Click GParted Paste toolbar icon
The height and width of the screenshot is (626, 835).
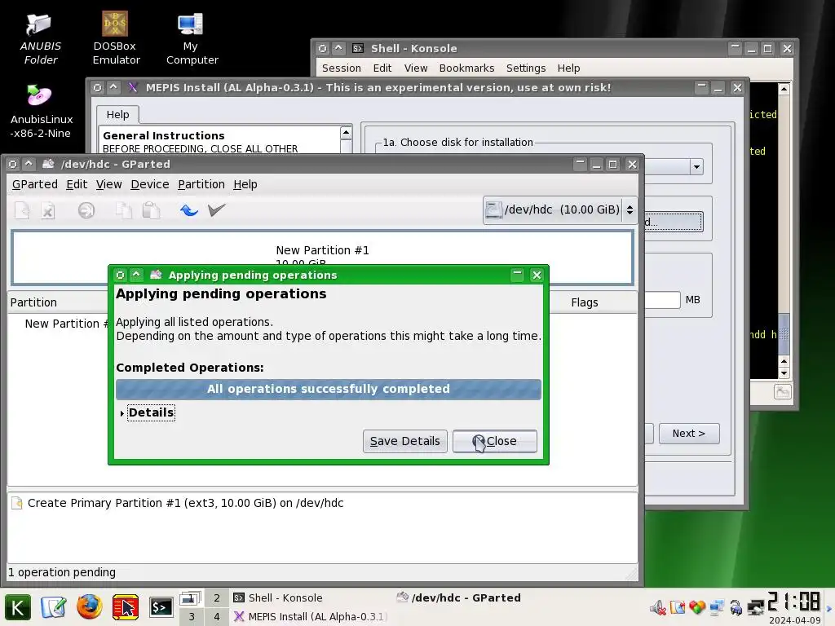[151, 210]
